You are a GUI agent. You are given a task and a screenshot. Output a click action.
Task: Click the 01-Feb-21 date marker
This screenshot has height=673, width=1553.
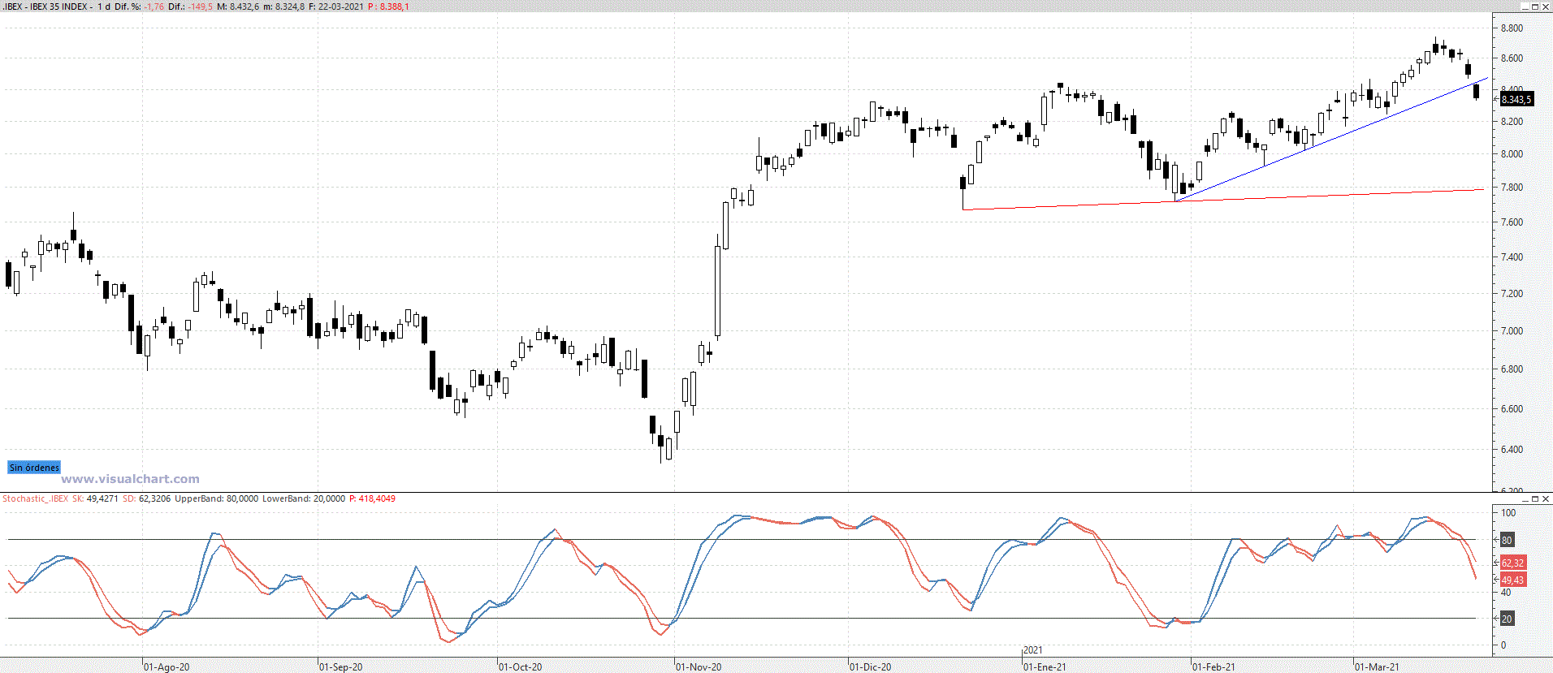pyautogui.click(x=1213, y=667)
